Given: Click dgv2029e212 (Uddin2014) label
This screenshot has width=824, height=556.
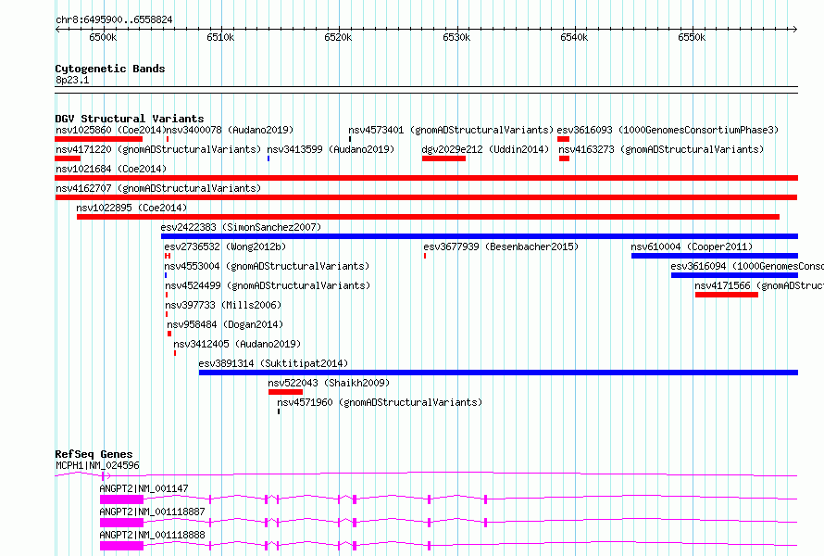Looking at the screenshot, I should coord(485,149).
